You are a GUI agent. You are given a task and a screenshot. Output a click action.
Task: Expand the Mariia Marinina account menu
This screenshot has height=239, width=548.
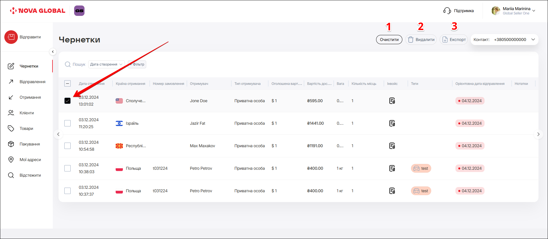pyautogui.click(x=534, y=11)
